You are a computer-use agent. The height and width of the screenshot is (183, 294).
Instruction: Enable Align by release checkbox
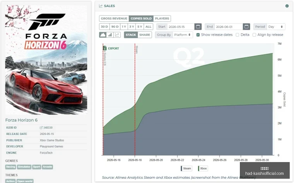[x=254, y=35]
